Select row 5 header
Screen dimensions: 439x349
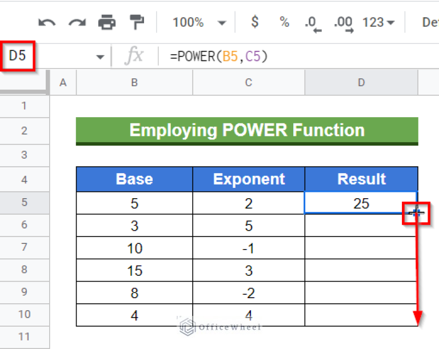25,202
